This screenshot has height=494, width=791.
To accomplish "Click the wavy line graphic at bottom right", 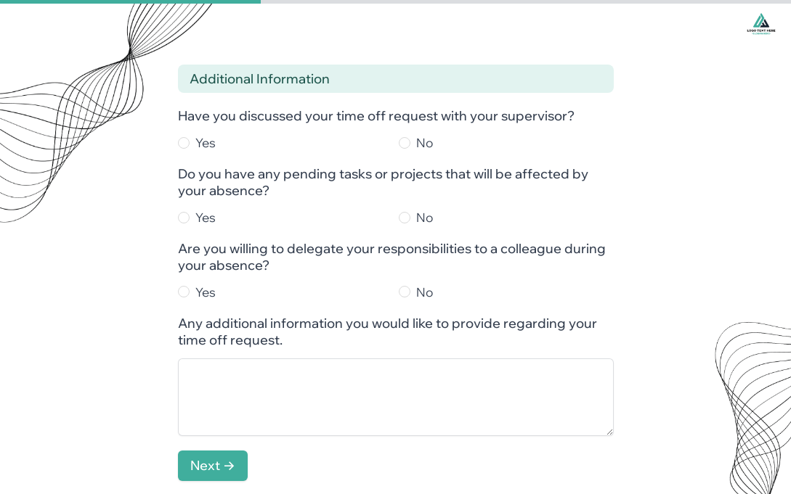I will 755,406.
